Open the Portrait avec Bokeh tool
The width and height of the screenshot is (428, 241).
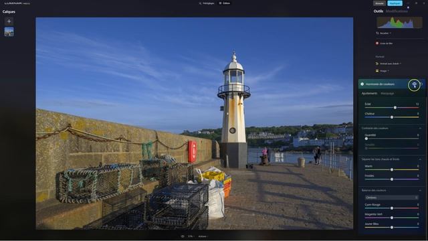click(x=388, y=64)
